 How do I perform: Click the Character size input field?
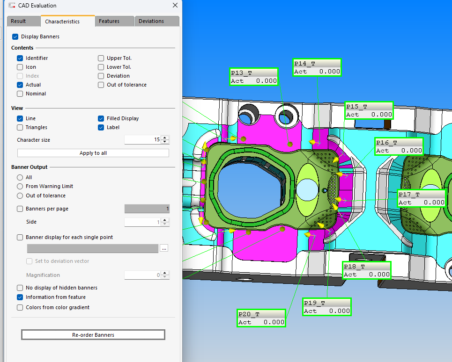point(143,139)
